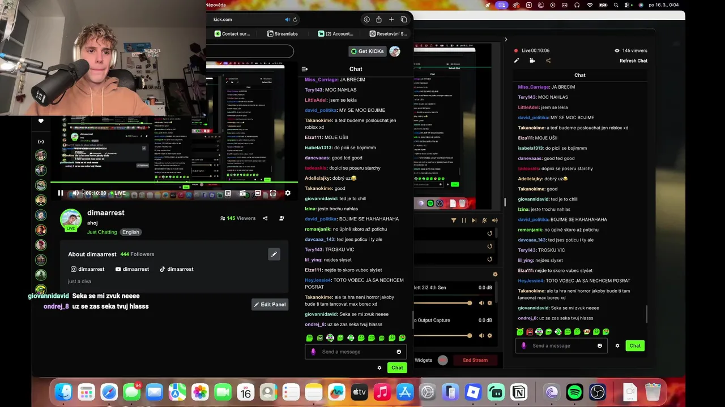725x407 pixels.
Task: Open the Widgets panel
Action: (423, 360)
